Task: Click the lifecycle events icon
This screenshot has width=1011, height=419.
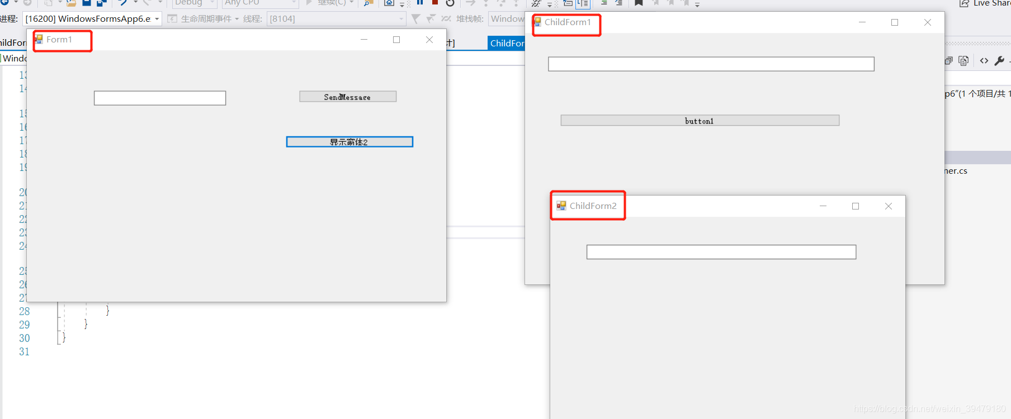Action: click(172, 19)
